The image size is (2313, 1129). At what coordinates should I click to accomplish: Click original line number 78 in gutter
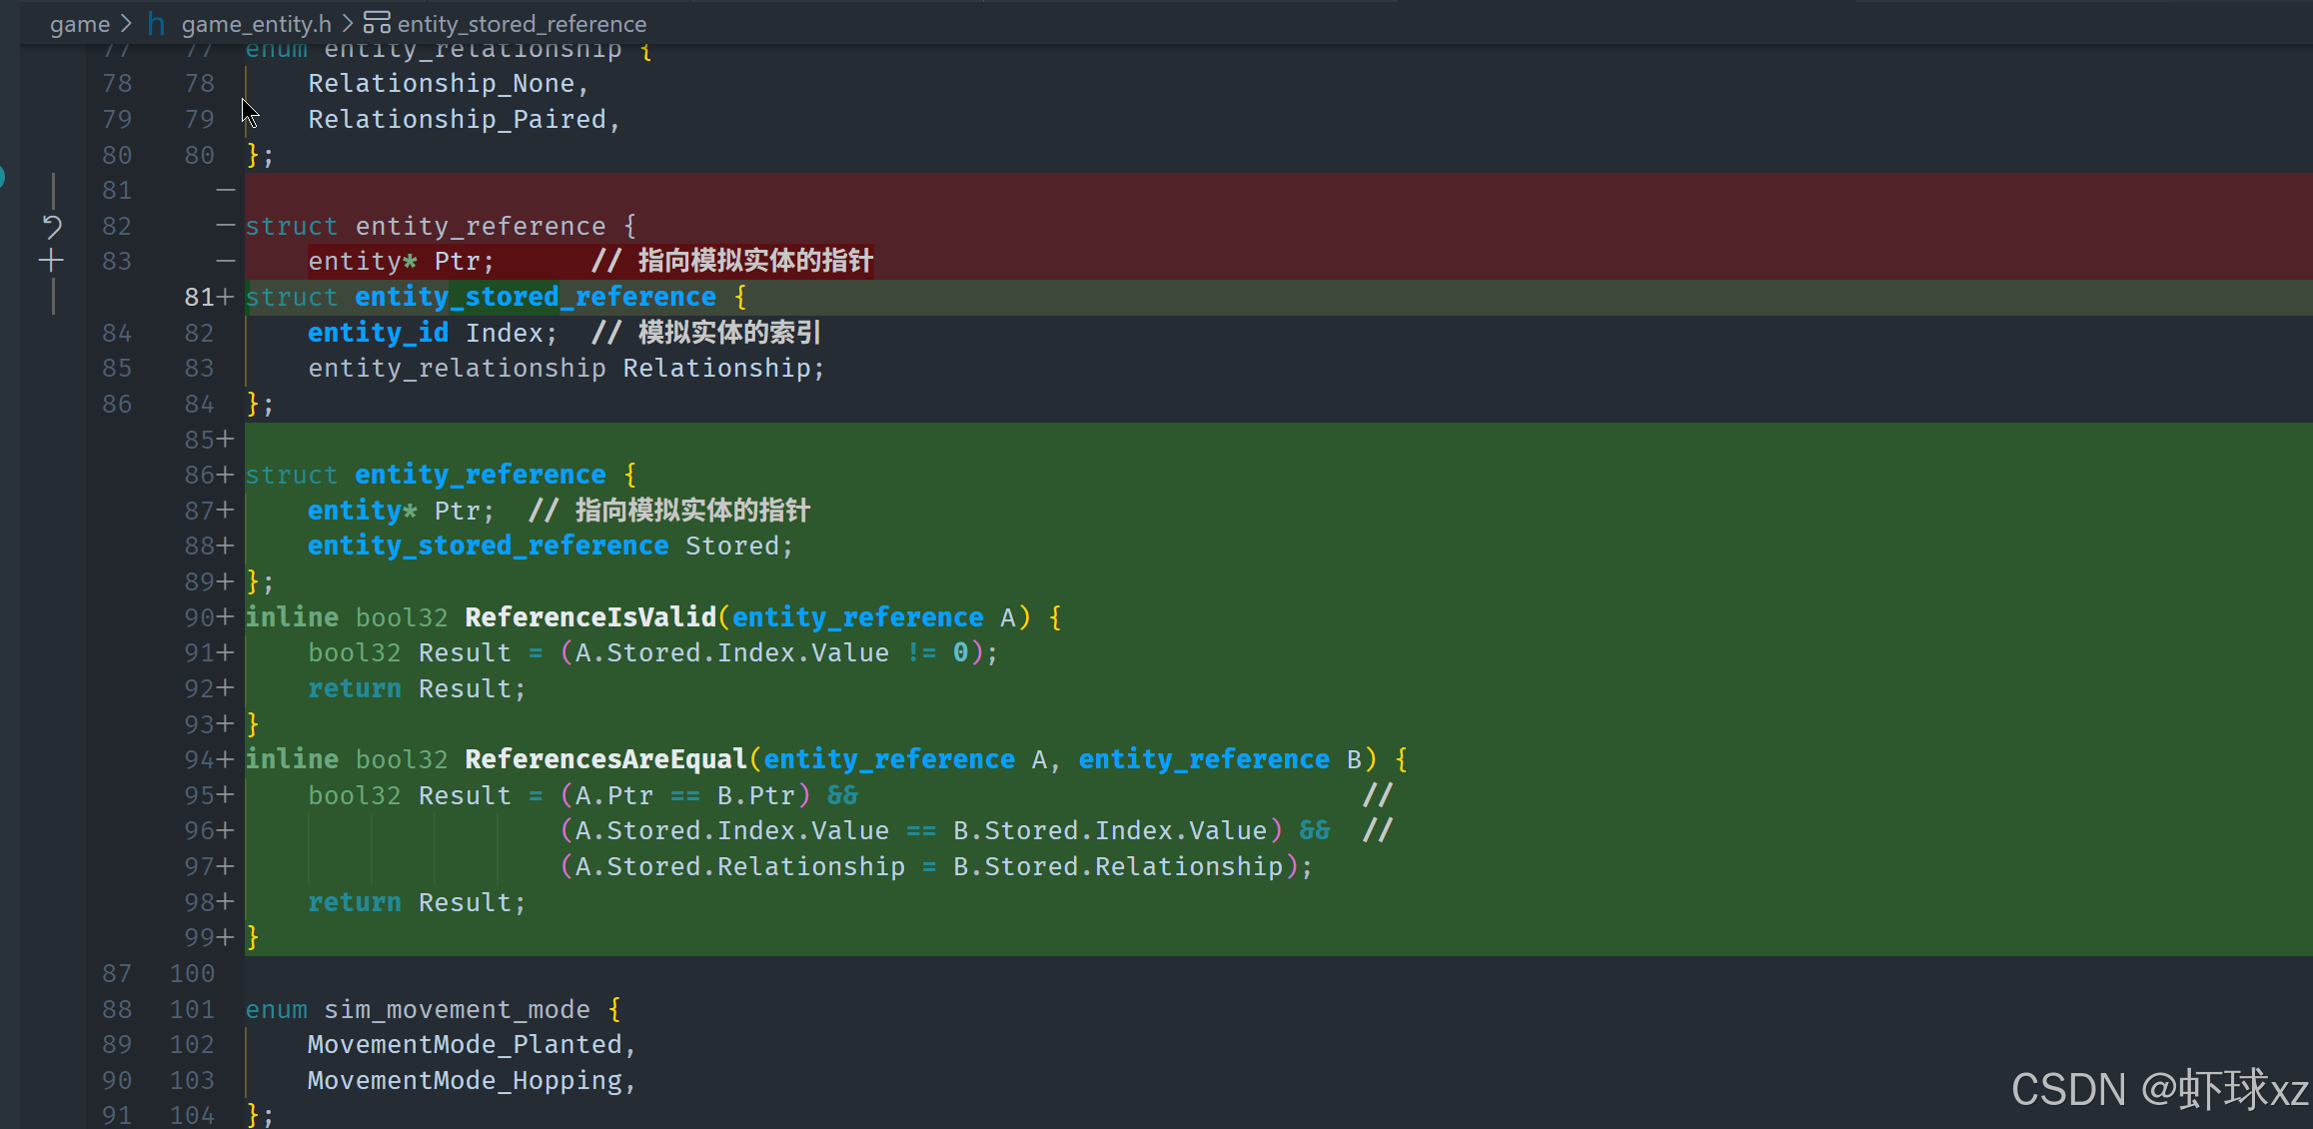point(117,84)
